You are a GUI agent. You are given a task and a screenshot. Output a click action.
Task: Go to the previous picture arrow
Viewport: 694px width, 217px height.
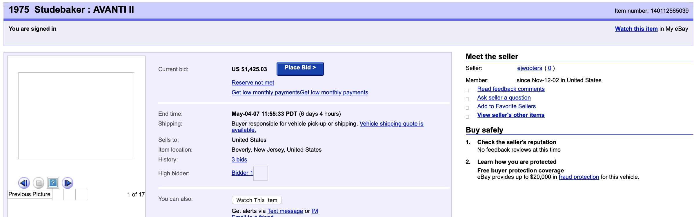(24, 183)
